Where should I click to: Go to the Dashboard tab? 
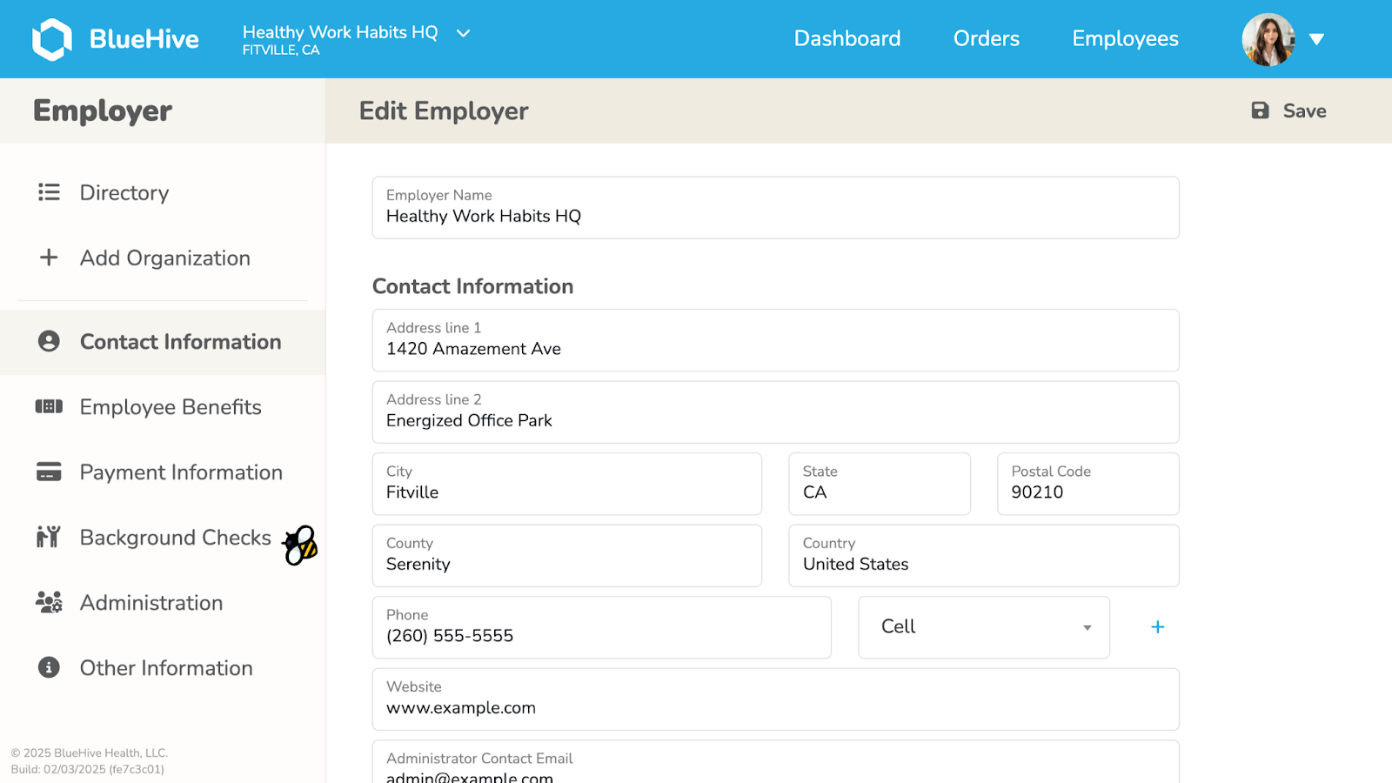847,39
